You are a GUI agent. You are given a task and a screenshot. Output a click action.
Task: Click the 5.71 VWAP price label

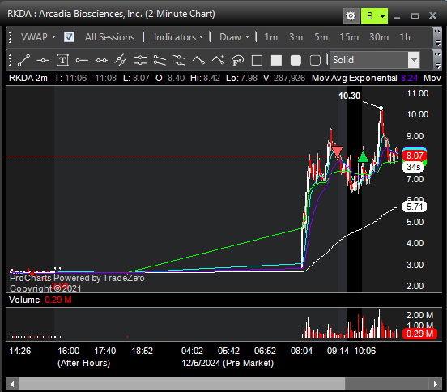[415, 207]
